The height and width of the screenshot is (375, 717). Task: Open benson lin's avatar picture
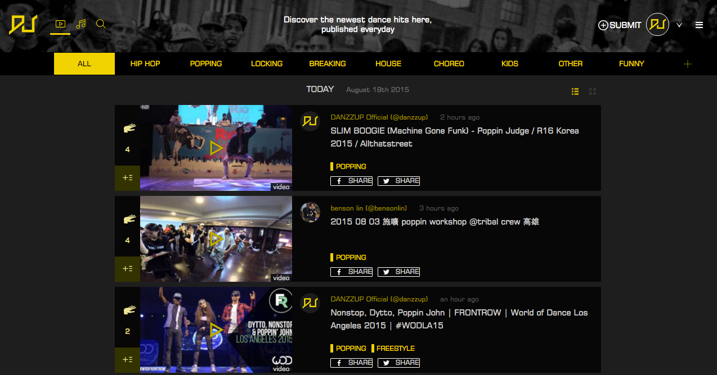pyautogui.click(x=310, y=212)
